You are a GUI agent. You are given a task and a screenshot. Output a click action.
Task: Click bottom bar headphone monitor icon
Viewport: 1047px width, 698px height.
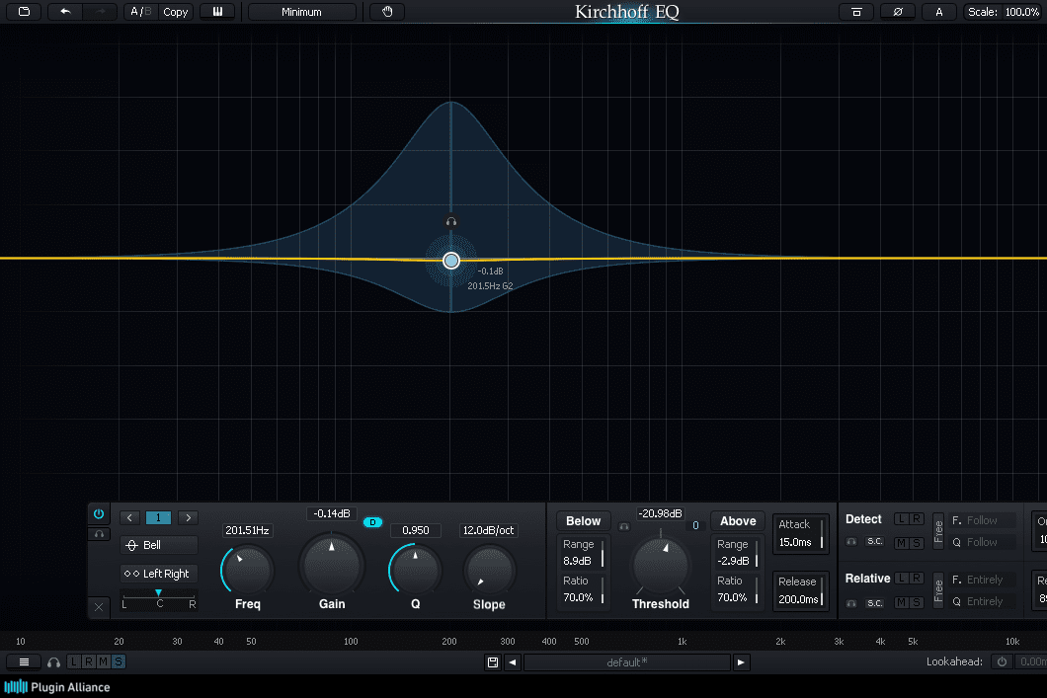(x=54, y=662)
